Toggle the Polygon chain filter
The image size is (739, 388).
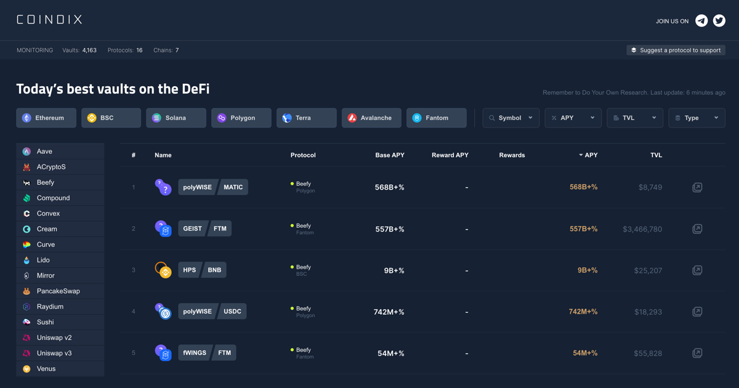pyautogui.click(x=241, y=118)
